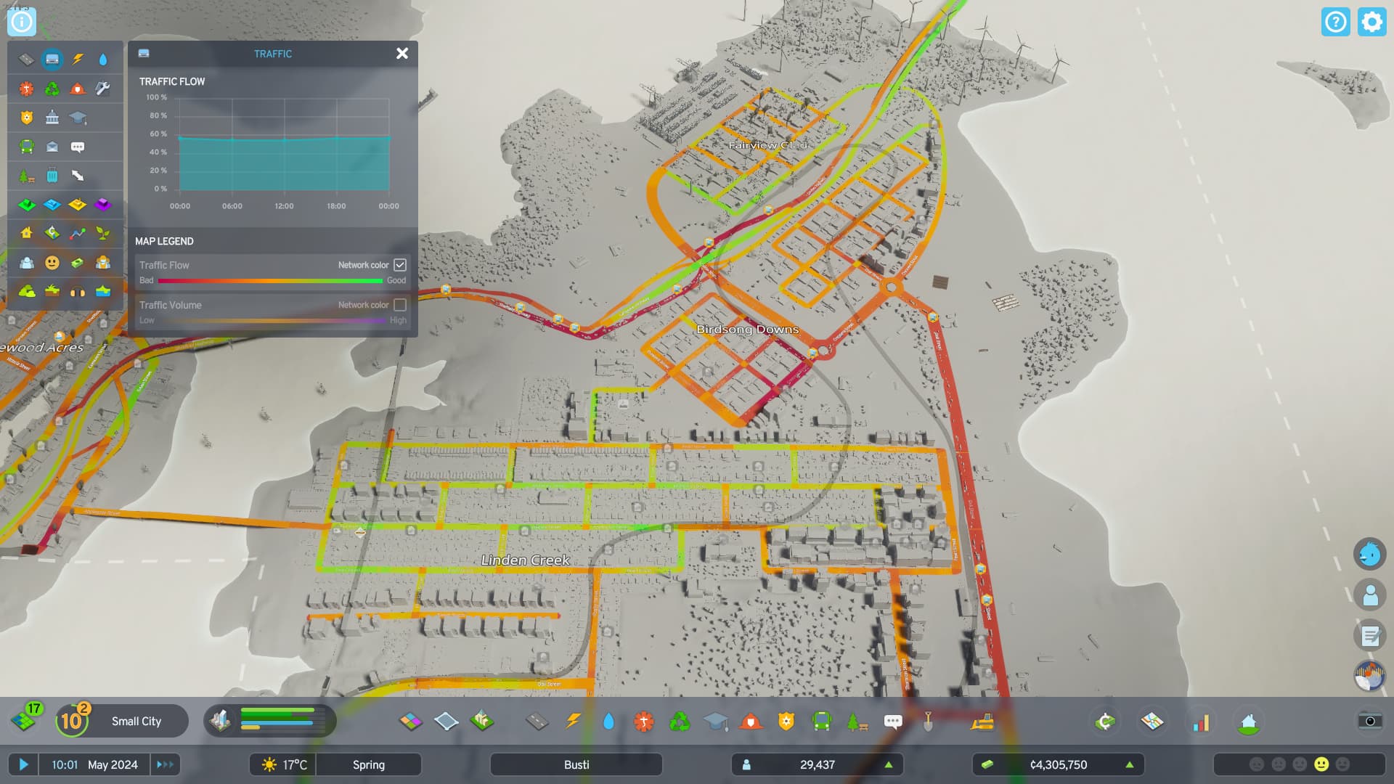Open the Roads info view icon

coord(26,60)
